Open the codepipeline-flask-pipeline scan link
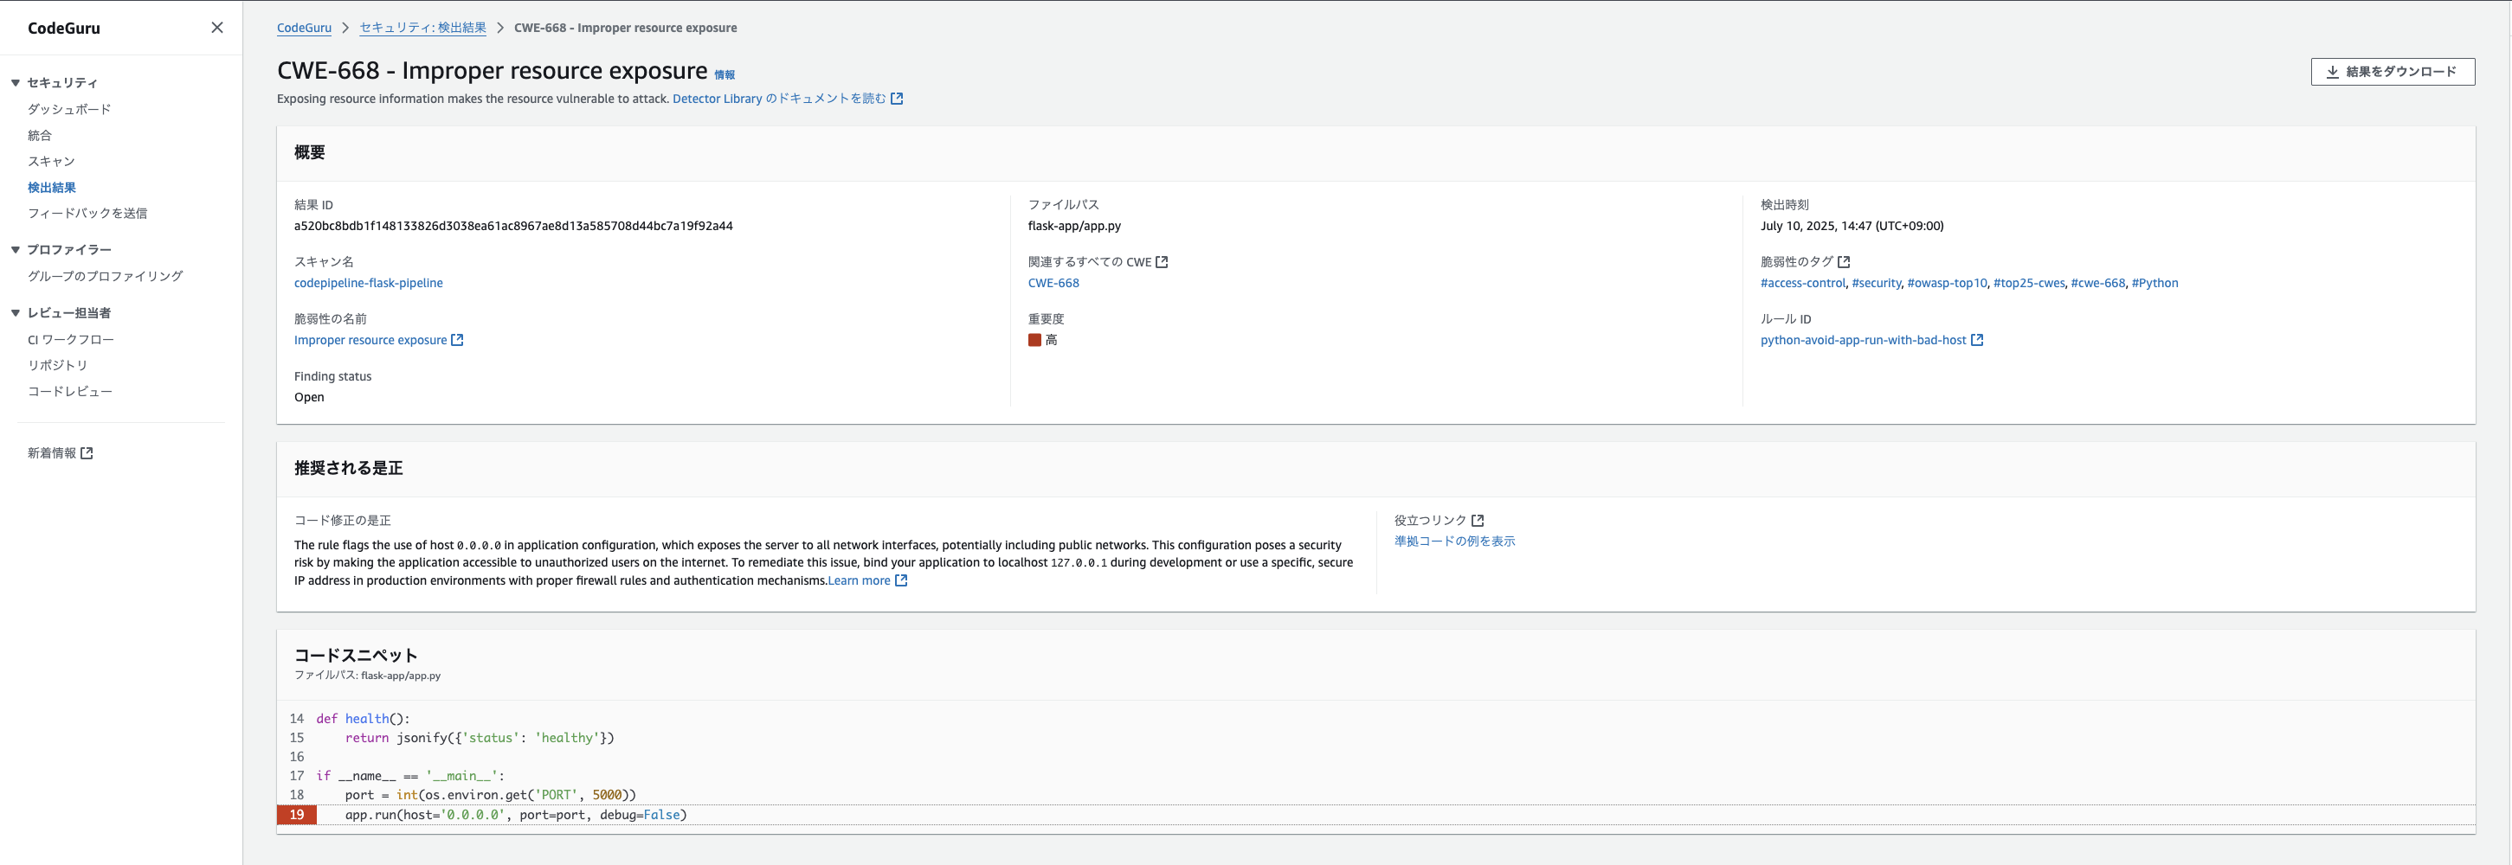This screenshot has height=865, width=2512. [x=369, y=283]
